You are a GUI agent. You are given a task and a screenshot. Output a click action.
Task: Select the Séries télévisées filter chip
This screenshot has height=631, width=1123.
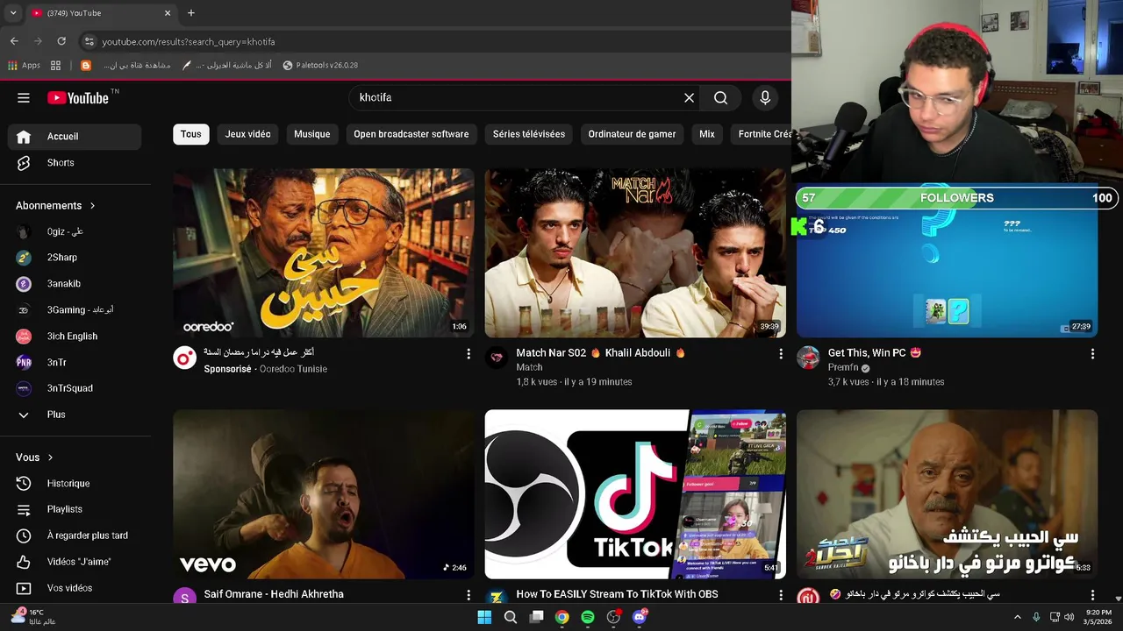point(529,134)
